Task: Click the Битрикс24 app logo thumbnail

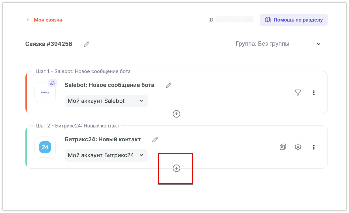Action: point(45,147)
